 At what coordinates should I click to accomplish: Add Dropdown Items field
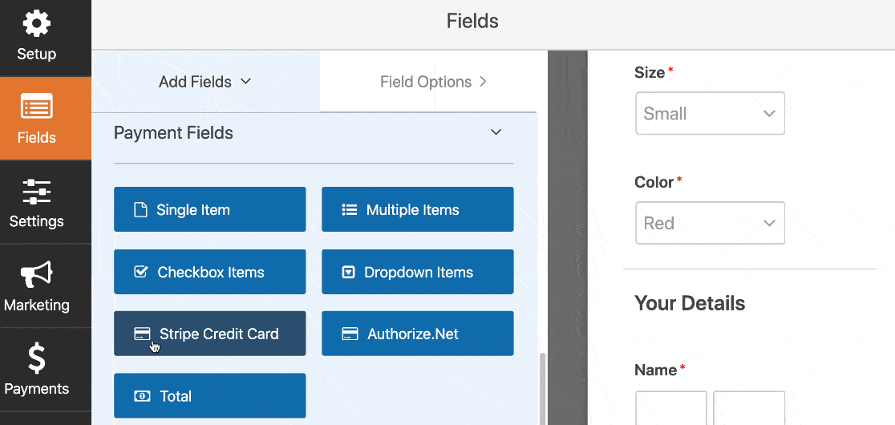[417, 272]
